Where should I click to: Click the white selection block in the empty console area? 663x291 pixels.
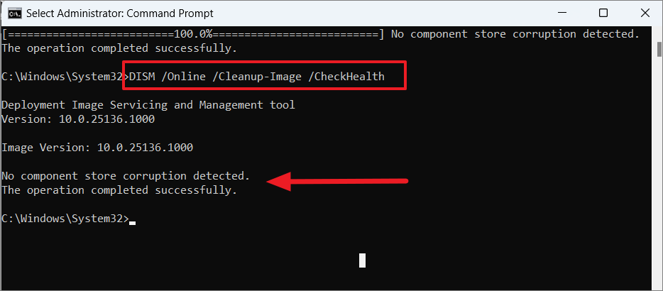coord(362,260)
